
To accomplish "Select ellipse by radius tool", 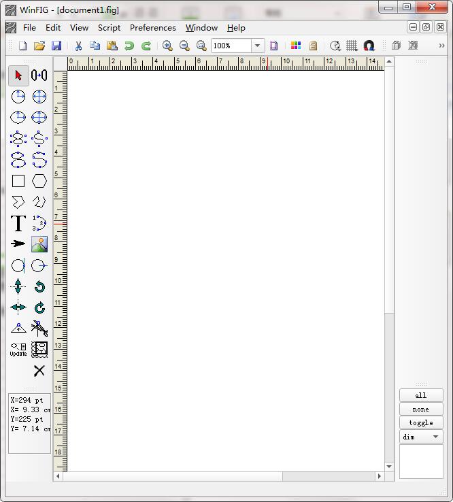I will 18,118.
